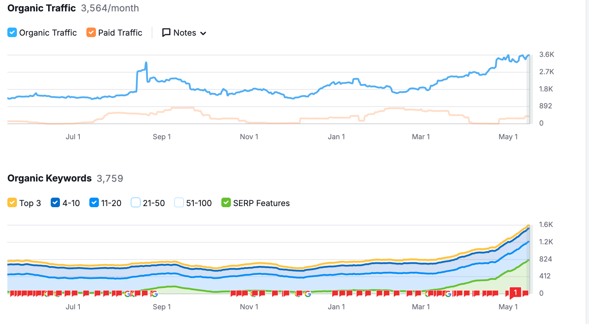Click the 1.6K axis label on keywords chart
Screen dimensions: 589x324
click(x=546, y=224)
